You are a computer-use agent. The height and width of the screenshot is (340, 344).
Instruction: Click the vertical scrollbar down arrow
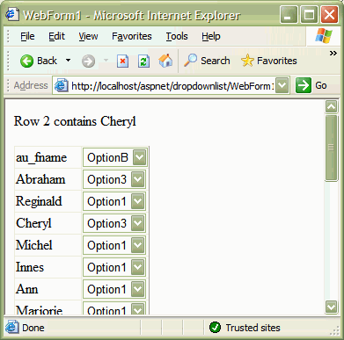332,307
